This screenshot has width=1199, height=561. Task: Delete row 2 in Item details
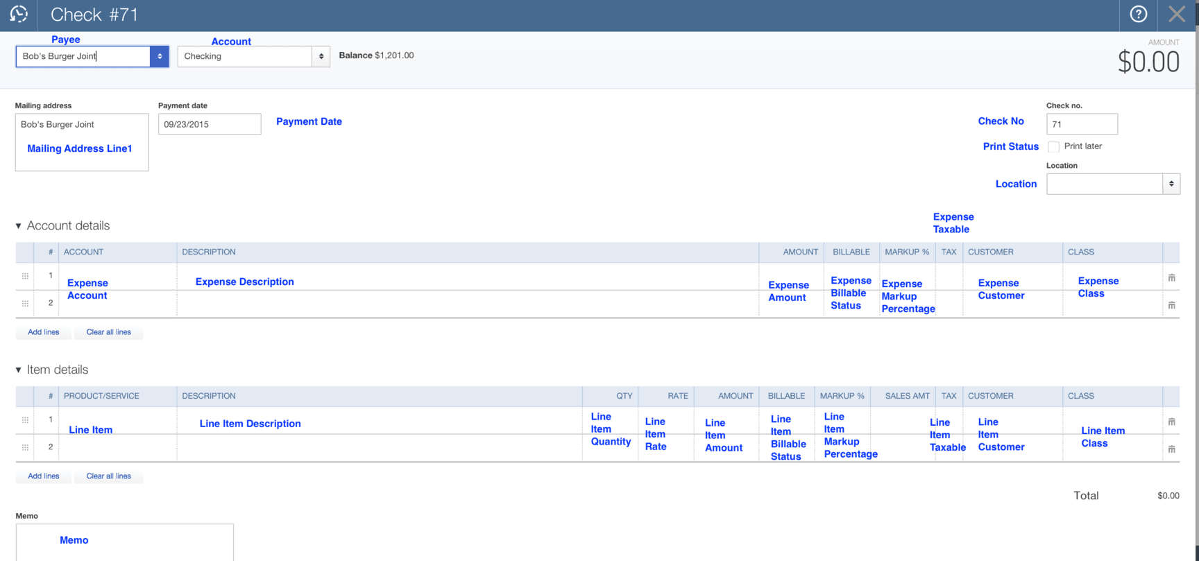click(x=1171, y=449)
